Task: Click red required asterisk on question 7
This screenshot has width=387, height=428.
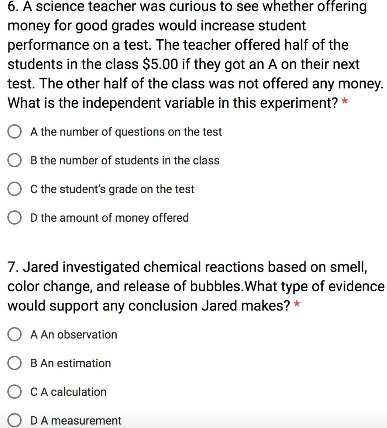Action: [297, 305]
